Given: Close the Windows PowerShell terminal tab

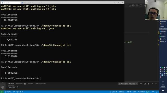Looking at the screenshot, I should click(x=39, y=3).
